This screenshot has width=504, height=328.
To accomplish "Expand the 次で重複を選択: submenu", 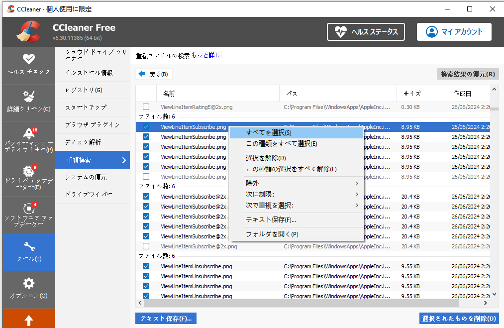I will click(x=297, y=205).
